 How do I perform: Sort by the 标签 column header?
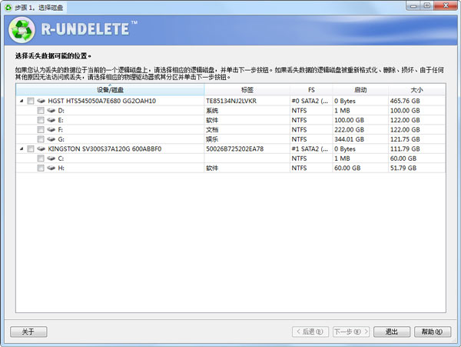[247, 90]
